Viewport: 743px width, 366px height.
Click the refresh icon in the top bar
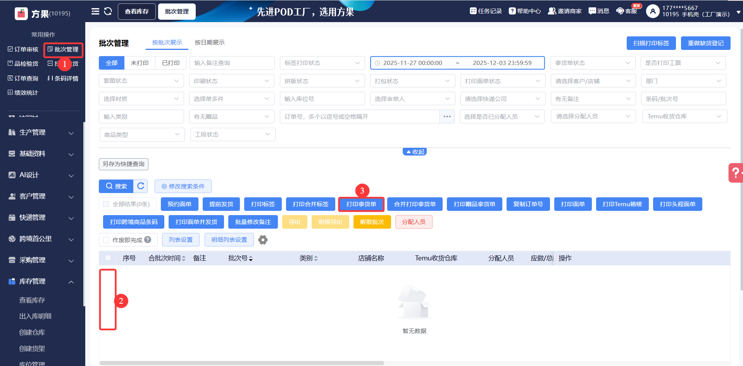[108, 11]
